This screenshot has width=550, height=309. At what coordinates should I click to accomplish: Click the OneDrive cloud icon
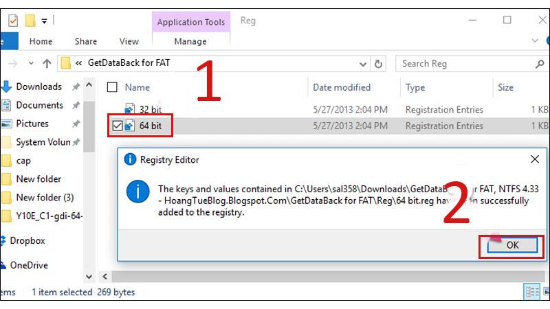(x=3, y=265)
